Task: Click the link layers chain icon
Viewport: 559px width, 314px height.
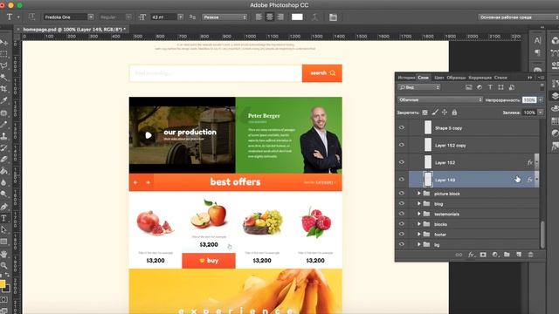Action: (459, 255)
